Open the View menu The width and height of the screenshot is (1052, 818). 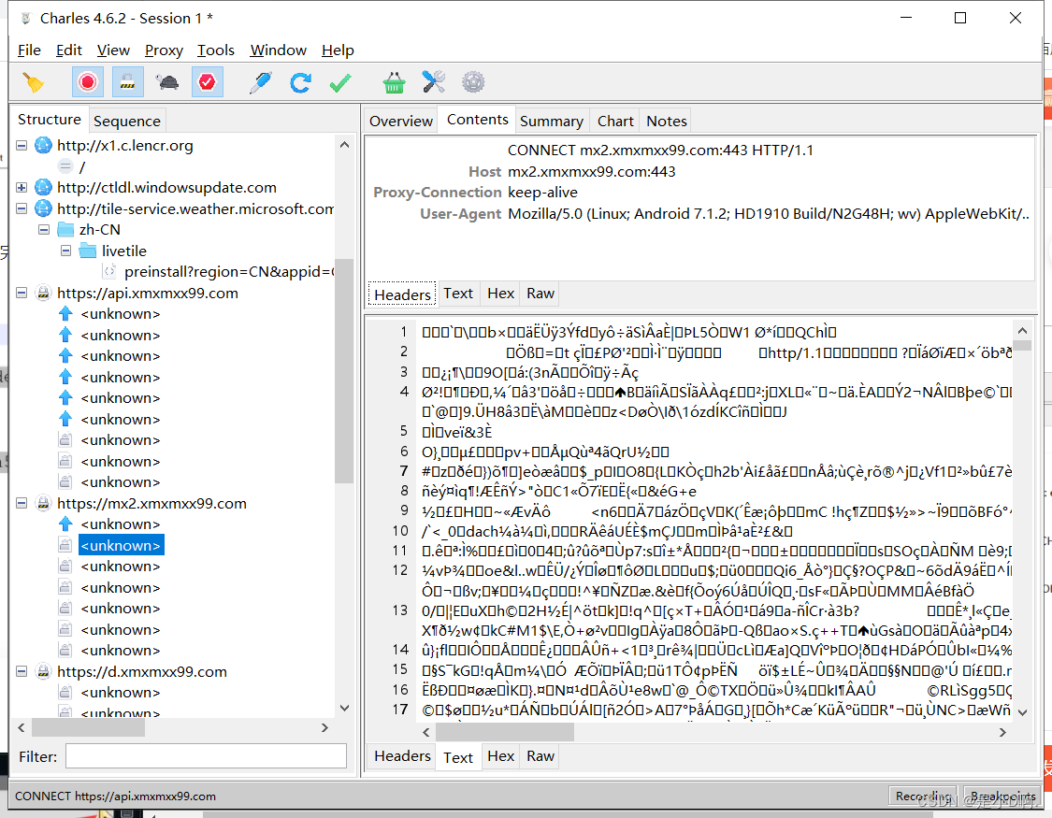pos(113,50)
